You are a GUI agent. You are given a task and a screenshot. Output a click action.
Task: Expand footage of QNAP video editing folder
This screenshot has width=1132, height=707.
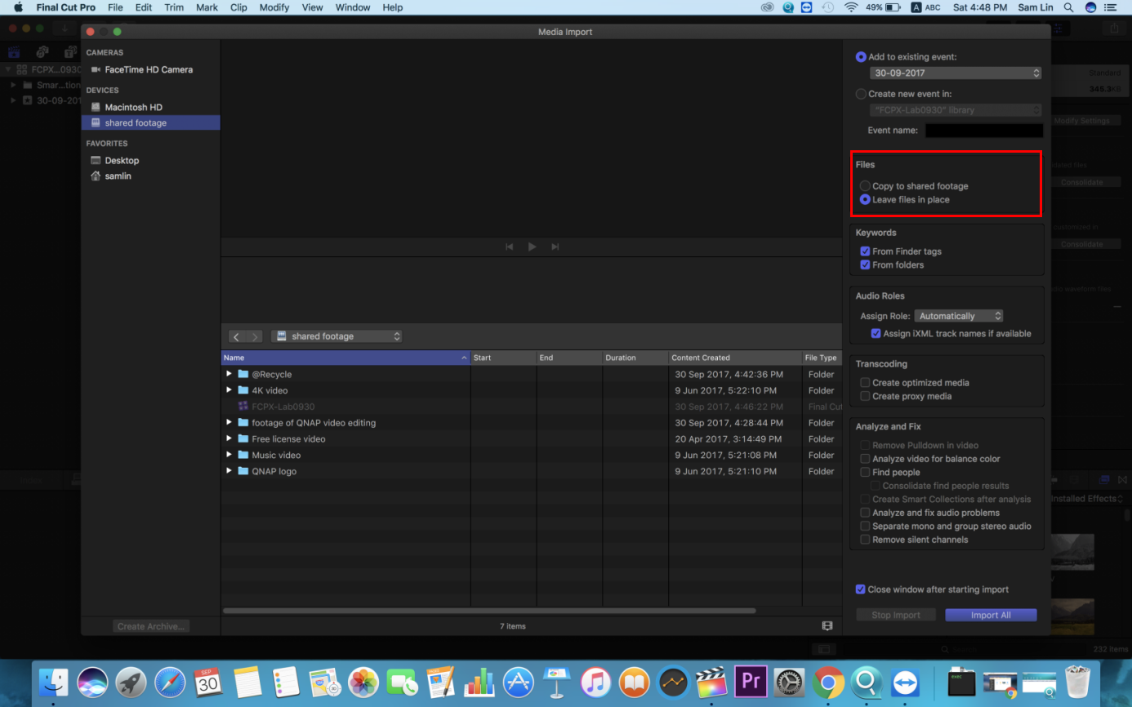click(230, 423)
